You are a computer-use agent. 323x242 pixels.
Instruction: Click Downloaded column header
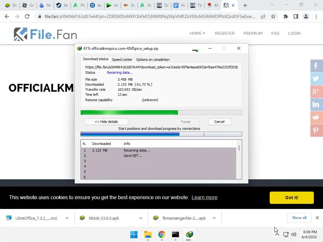(106, 144)
